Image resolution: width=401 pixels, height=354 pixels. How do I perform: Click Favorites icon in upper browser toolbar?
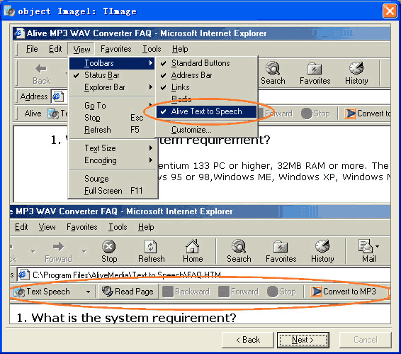click(x=315, y=73)
